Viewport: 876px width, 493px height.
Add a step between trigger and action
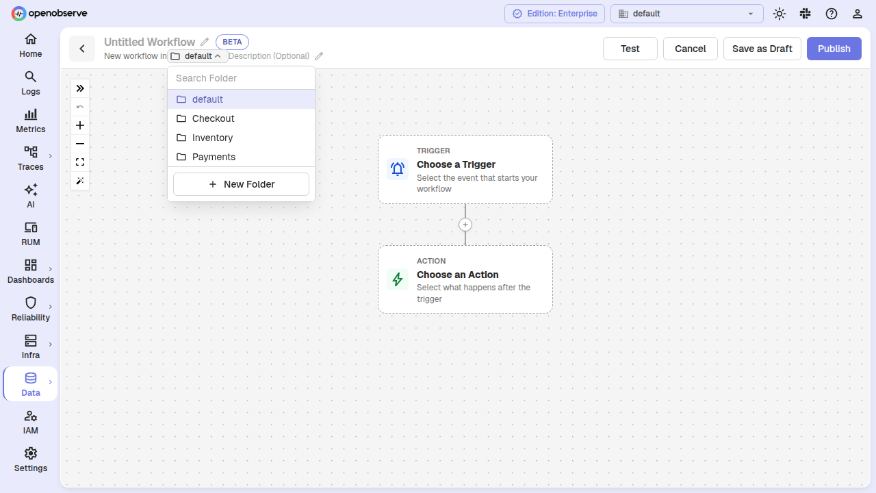[465, 225]
